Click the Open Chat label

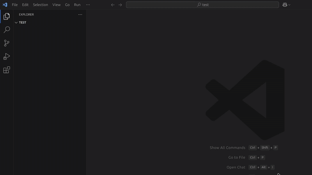point(236,167)
